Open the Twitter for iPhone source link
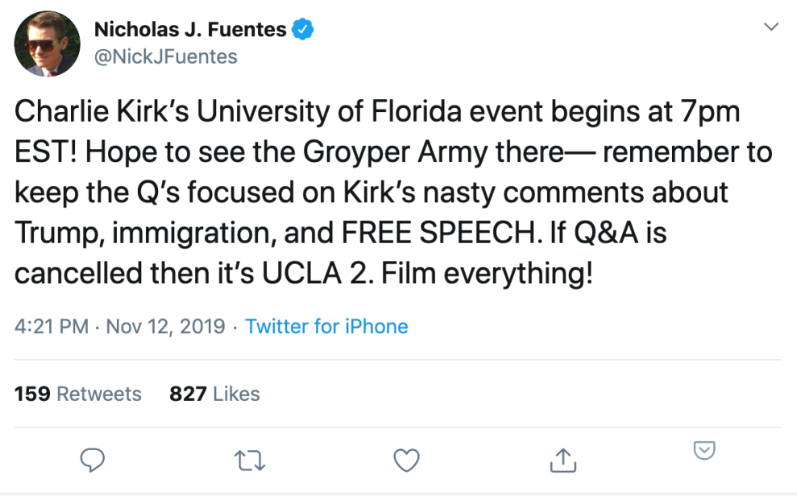The height and width of the screenshot is (496, 797). pyautogui.click(x=326, y=326)
